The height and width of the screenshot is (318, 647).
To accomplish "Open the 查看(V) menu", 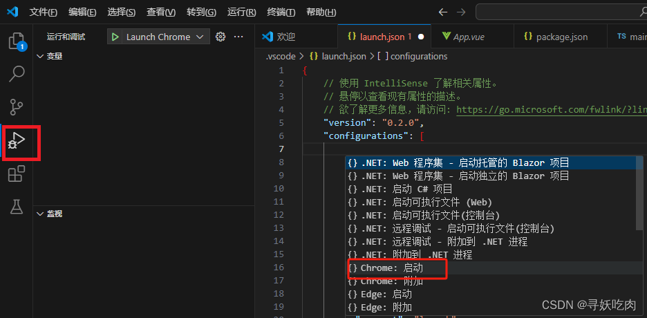I will [x=161, y=12].
